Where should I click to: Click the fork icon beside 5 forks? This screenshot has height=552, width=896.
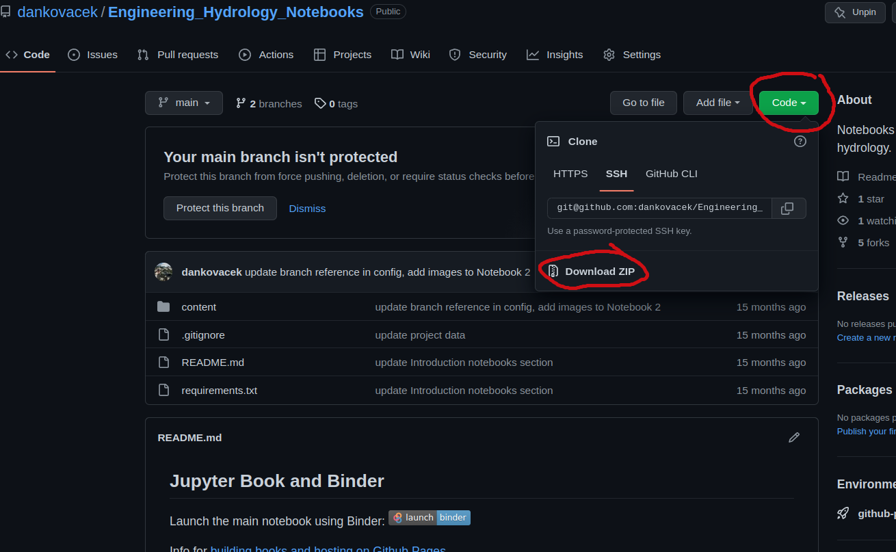(x=843, y=242)
